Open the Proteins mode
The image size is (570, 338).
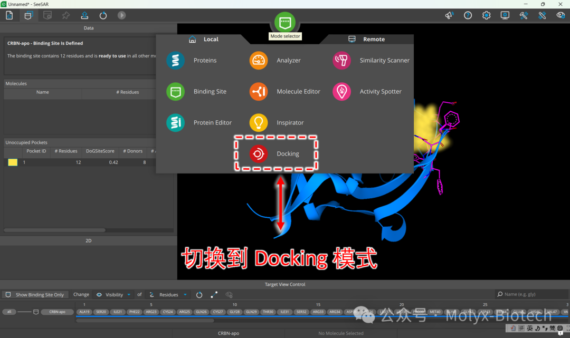point(192,60)
